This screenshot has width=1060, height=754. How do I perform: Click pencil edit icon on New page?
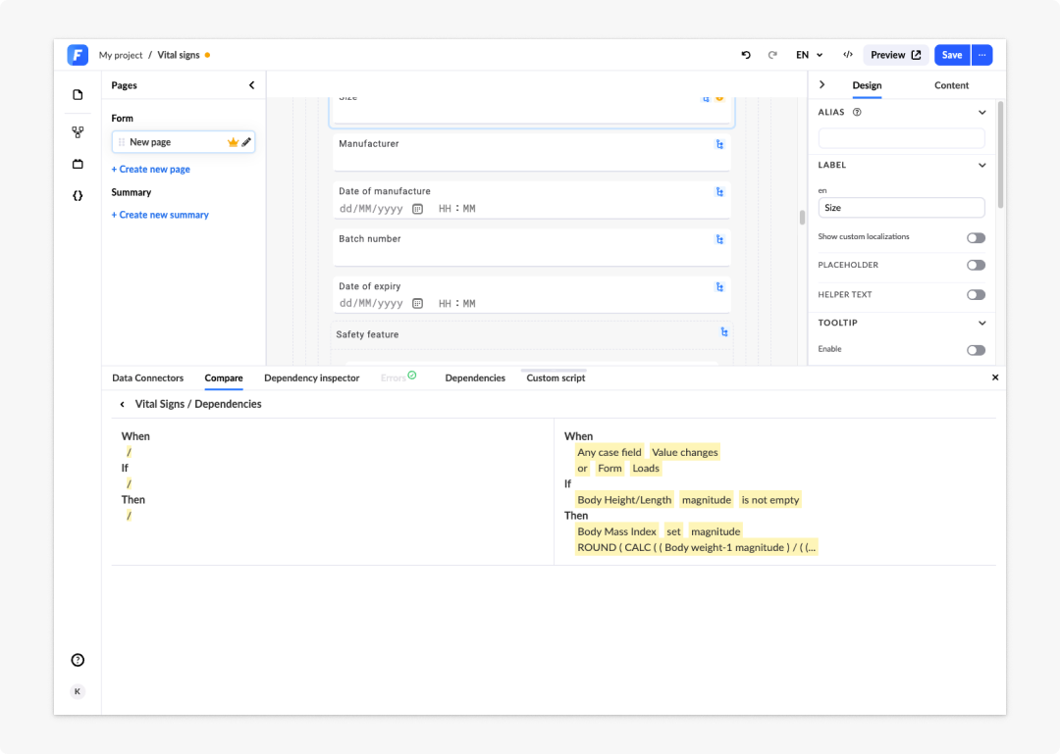click(x=246, y=142)
